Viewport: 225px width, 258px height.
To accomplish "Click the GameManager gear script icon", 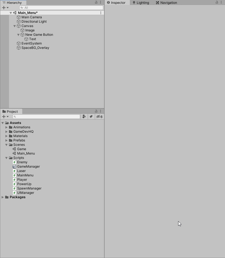I will [x=14, y=167].
